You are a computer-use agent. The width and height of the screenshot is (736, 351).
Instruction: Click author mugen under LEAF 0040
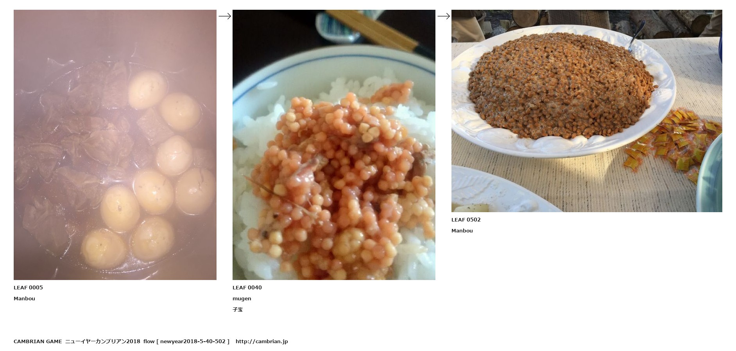(x=242, y=298)
